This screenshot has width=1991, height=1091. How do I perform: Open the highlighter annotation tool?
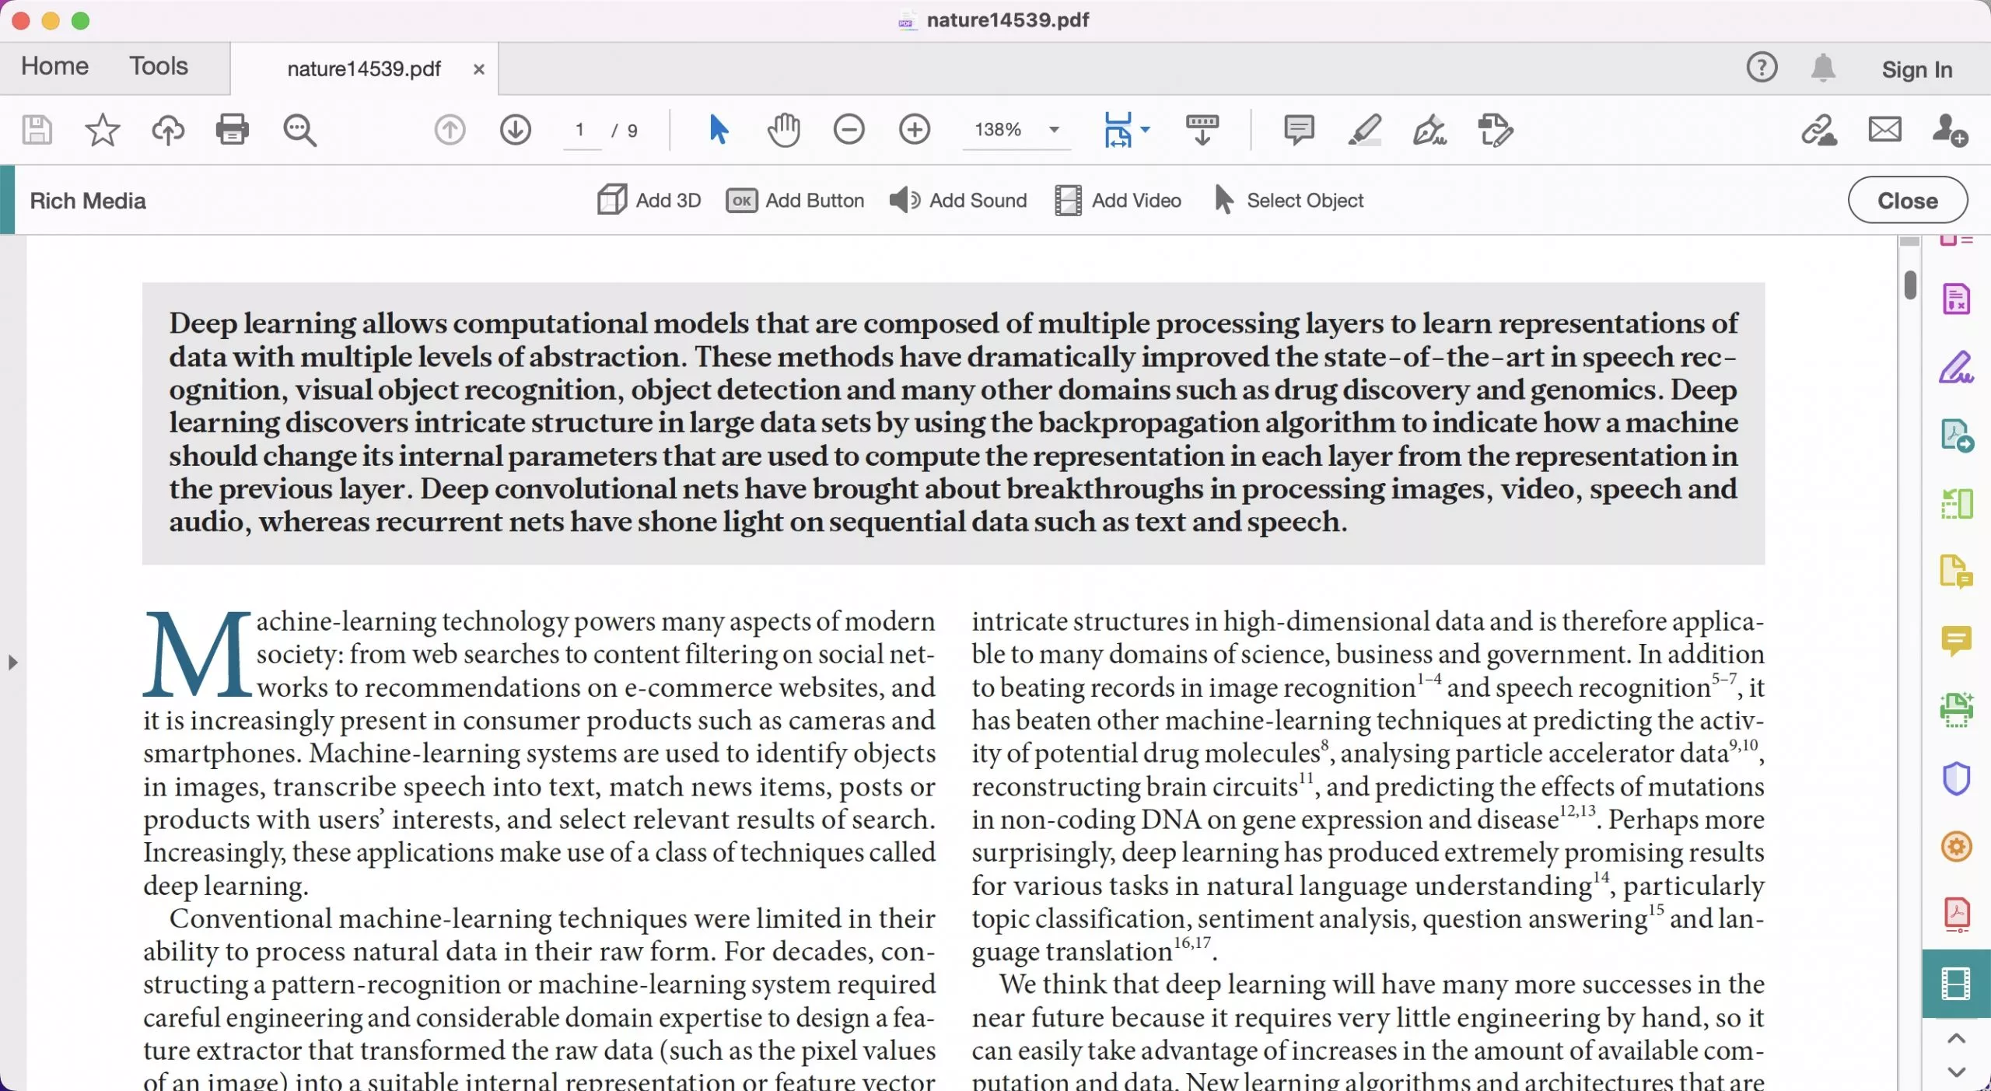pyautogui.click(x=1365, y=130)
